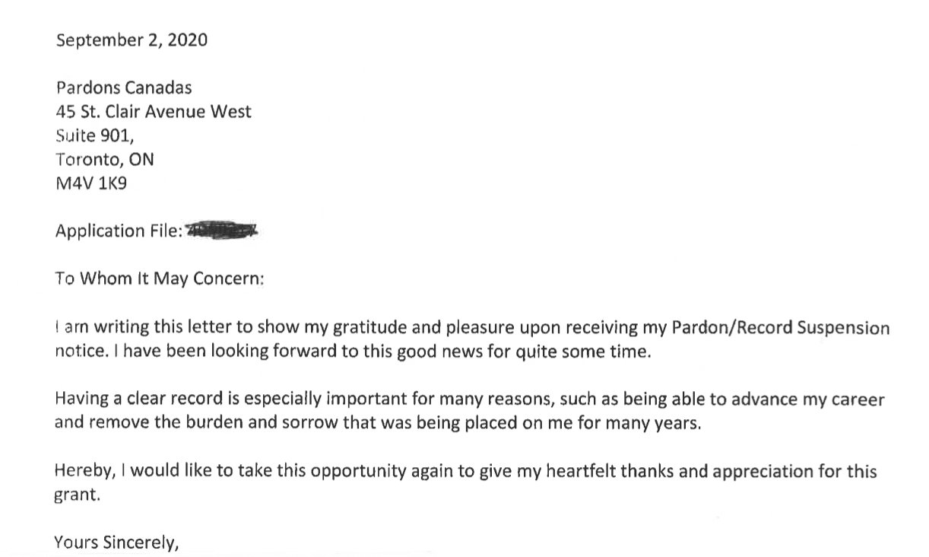Screen dimensions: 929x557
Task: Click the Application File label
Action: point(119,231)
